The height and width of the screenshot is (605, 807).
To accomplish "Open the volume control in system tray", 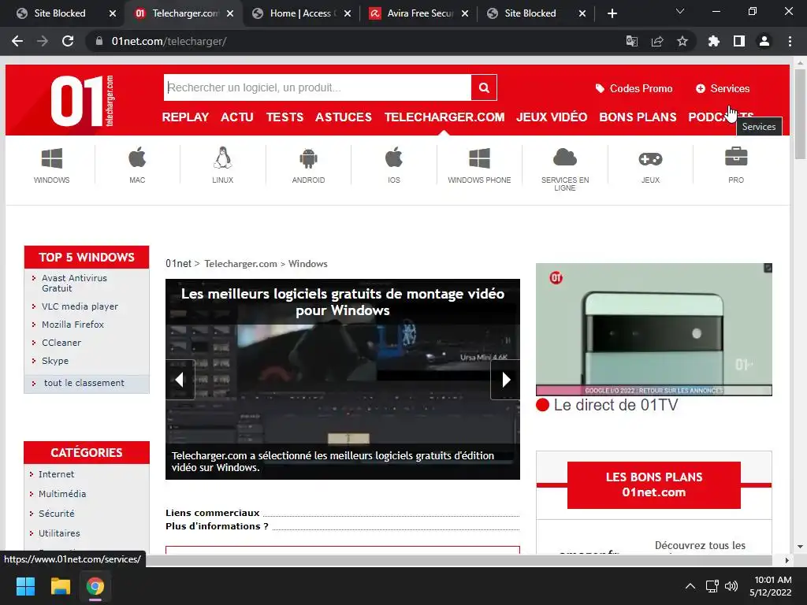I will pos(731,586).
